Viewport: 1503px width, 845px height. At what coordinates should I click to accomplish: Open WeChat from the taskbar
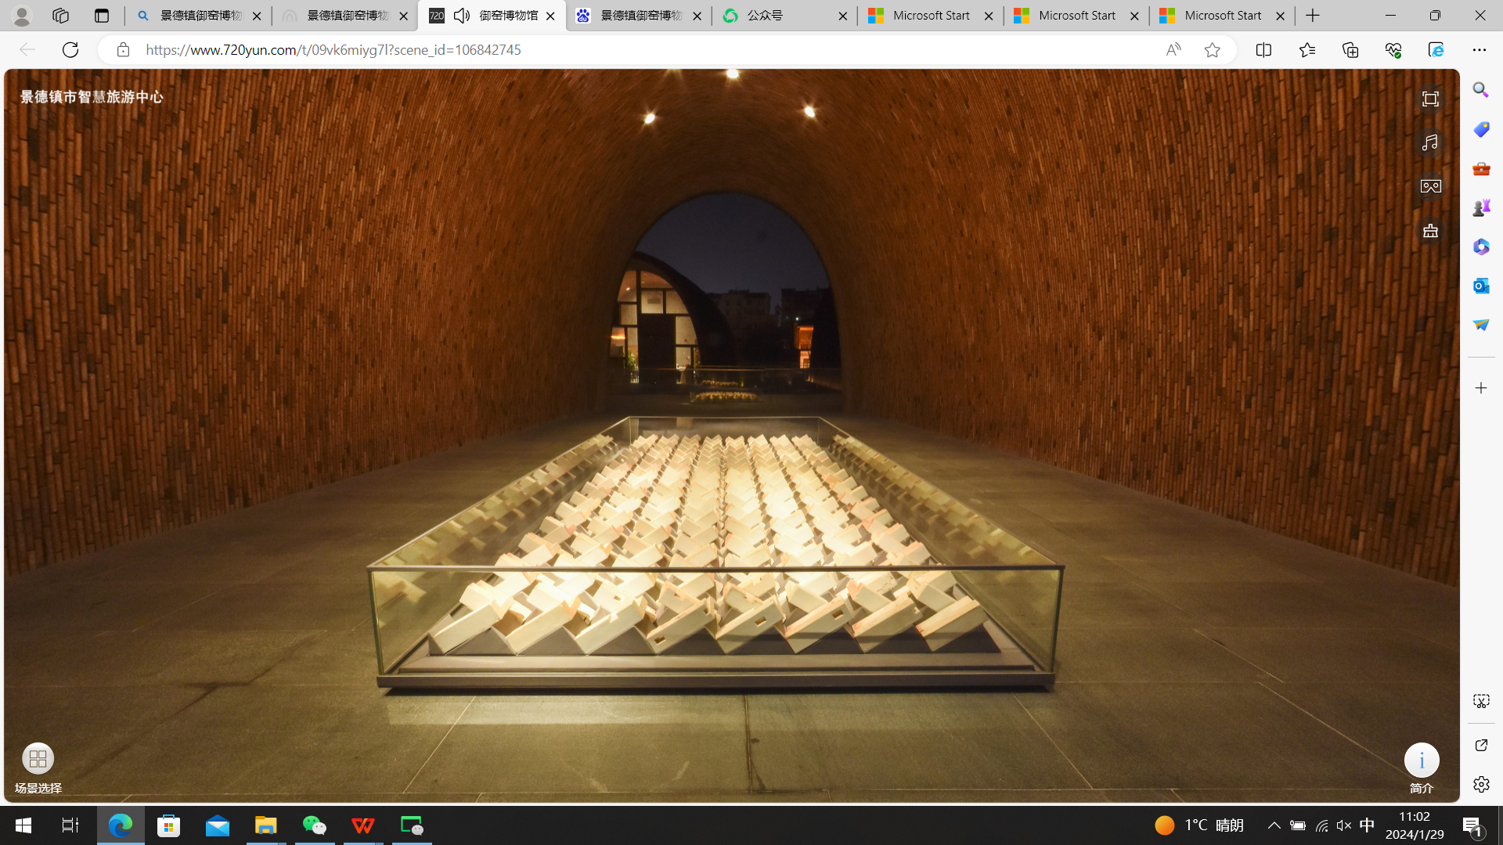point(314,825)
